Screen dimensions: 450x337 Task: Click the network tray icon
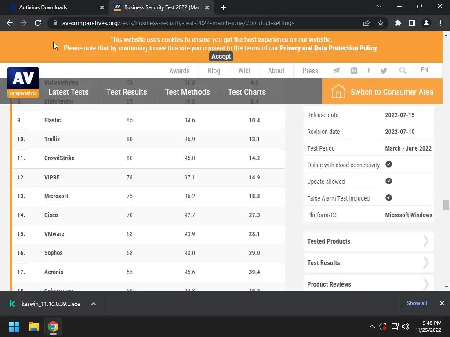[395, 326]
